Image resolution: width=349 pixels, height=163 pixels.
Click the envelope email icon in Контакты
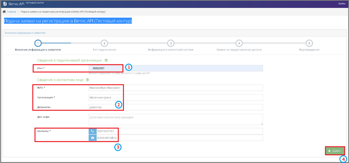(92, 138)
